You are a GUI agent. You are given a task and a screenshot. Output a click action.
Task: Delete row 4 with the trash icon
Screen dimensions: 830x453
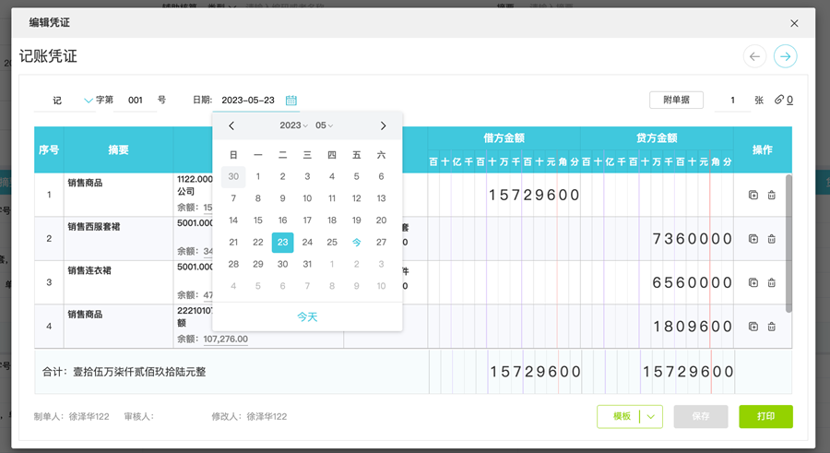click(x=772, y=327)
